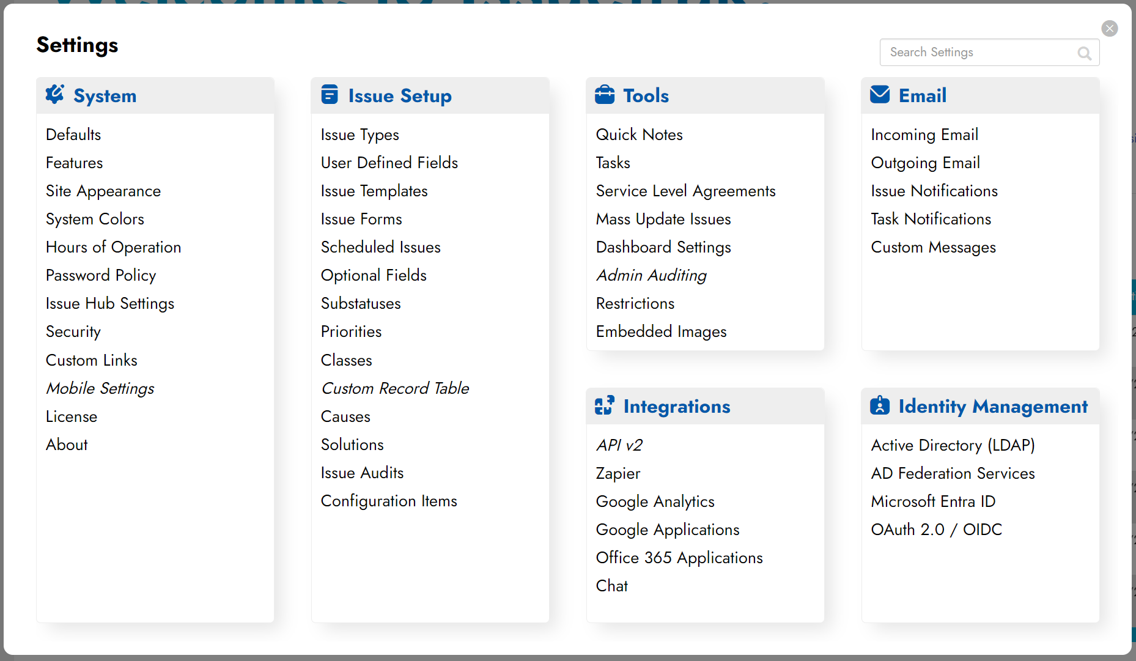Image resolution: width=1136 pixels, height=661 pixels.
Task: Open Site Appearance settings
Action: 103,191
